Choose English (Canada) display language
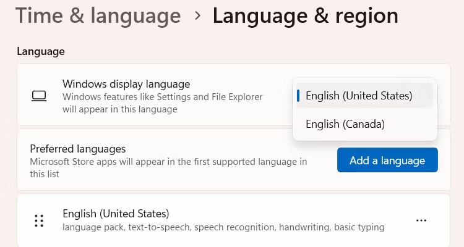The width and height of the screenshot is (464, 247). (345, 124)
